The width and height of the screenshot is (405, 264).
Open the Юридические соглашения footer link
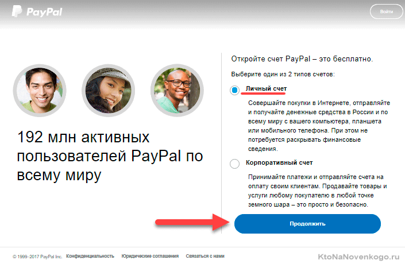pos(150,256)
